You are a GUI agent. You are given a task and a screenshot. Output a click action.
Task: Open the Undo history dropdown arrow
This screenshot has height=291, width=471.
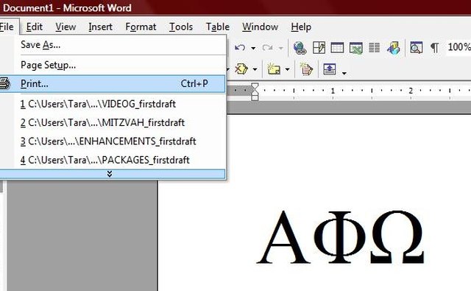tap(253, 48)
